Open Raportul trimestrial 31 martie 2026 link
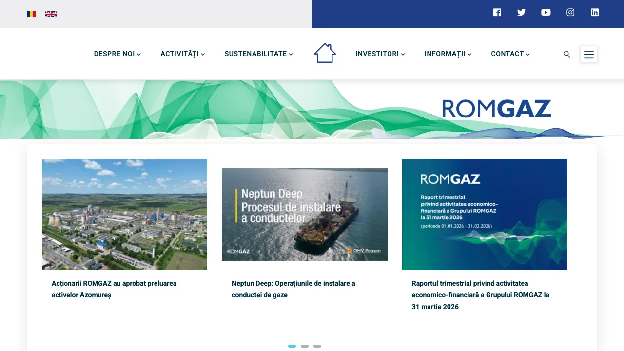The width and height of the screenshot is (624, 351). (481, 295)
